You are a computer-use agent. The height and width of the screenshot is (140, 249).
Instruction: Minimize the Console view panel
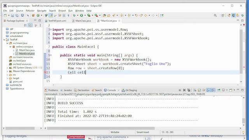click(238, 90)
